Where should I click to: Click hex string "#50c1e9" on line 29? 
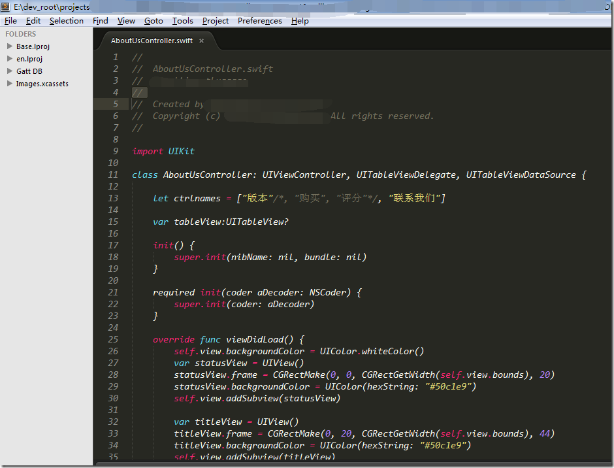[448, 386]
